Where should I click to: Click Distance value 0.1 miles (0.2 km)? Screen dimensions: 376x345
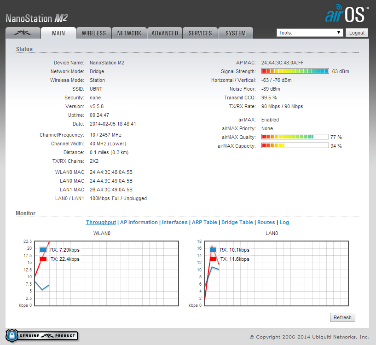(x=109, y=152)
